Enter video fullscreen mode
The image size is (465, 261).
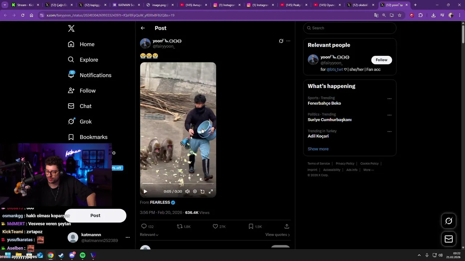point(211,191)
